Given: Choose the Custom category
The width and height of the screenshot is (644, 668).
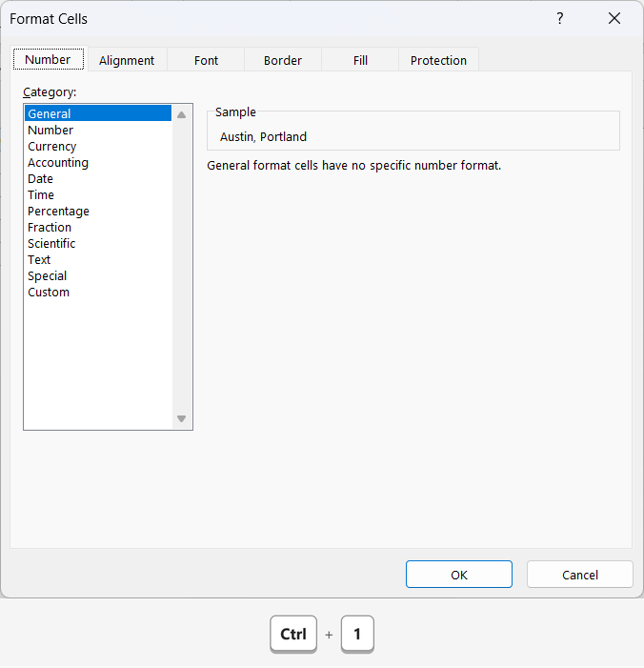Looking at the screenshot, I should click(98, 292).
